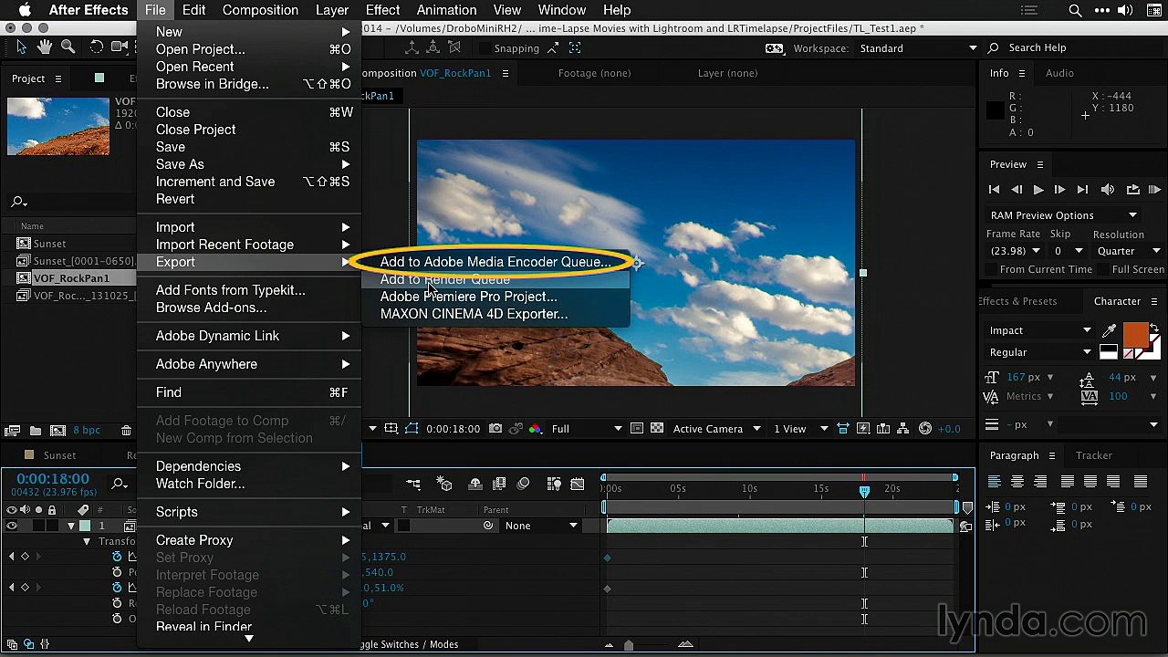
Task: Select the Hand tool
Action: [45, 47]
